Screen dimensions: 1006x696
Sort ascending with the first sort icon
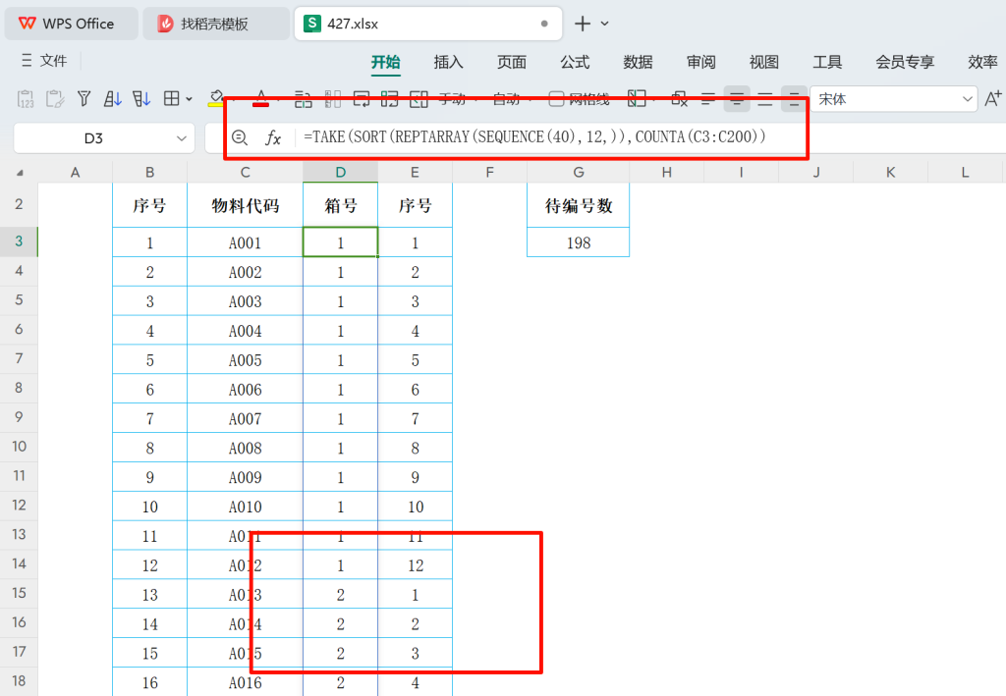[112, 99]
